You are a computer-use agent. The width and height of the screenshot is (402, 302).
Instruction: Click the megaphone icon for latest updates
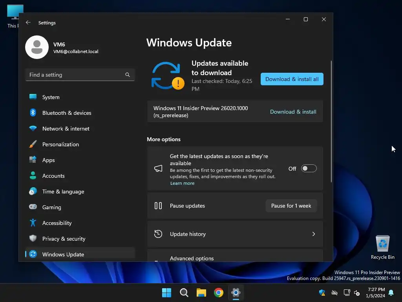pyautogui.click(x=158, y=168)
